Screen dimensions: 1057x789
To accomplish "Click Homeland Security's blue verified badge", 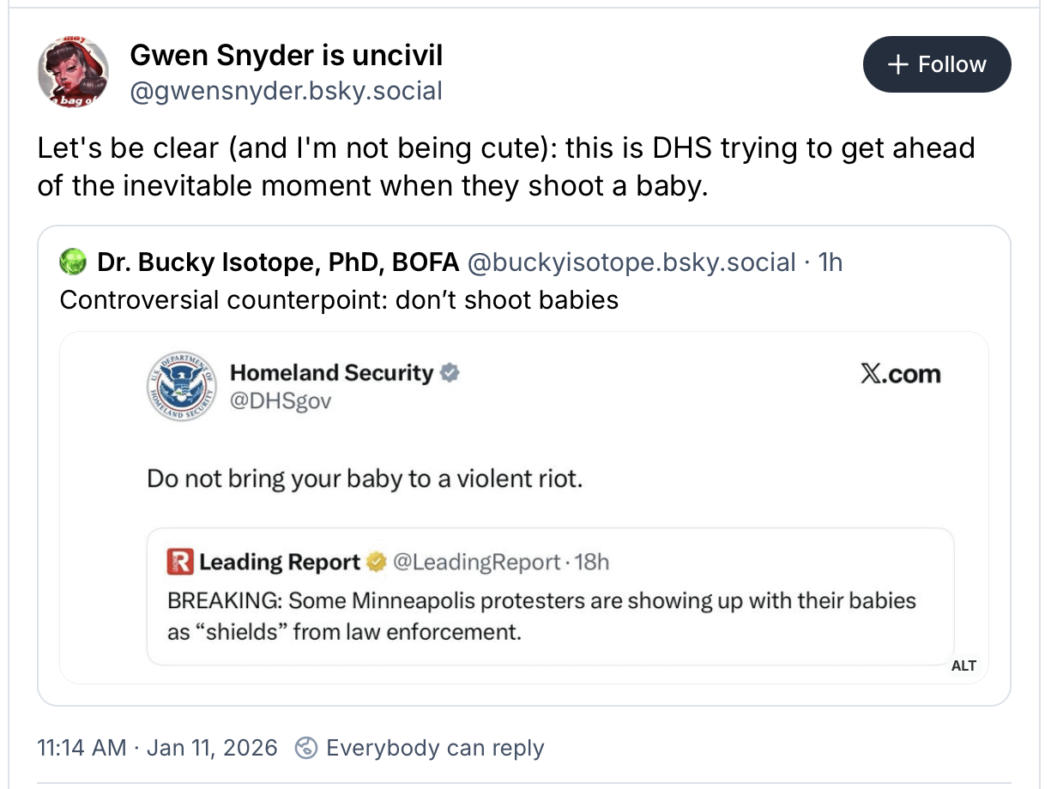I will [450, 373].
